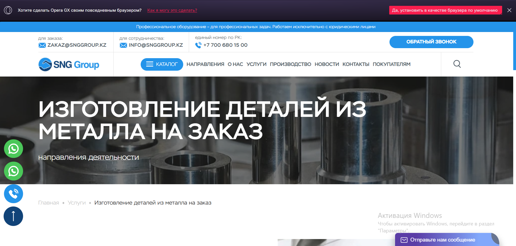Image resolution: width=516 pixels, height=246 pixels.
Task: Click the upper WhatsApp floating icon
Action: [13, 149]
